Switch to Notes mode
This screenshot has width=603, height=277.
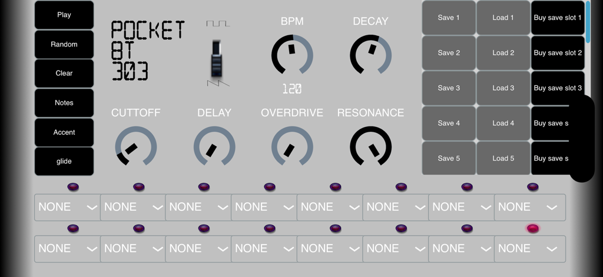click(x=64, y=103)
